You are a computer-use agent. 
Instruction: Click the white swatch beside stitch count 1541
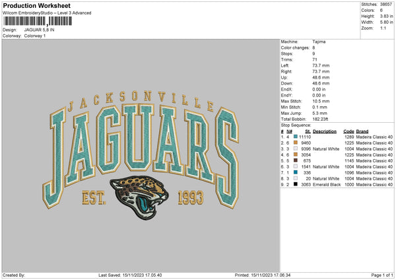coord(296,166)
